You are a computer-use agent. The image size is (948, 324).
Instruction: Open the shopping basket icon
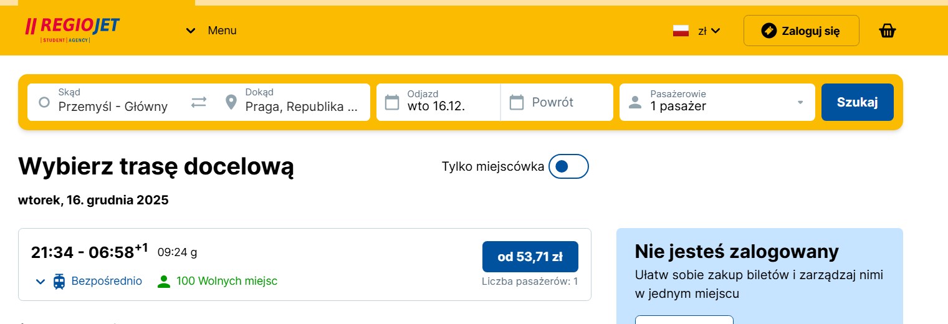tap(888, 31)
